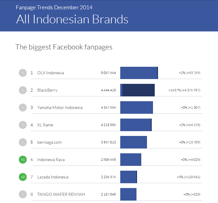Click the blue bar for OLX Indonesia

[x=139, y=73]
